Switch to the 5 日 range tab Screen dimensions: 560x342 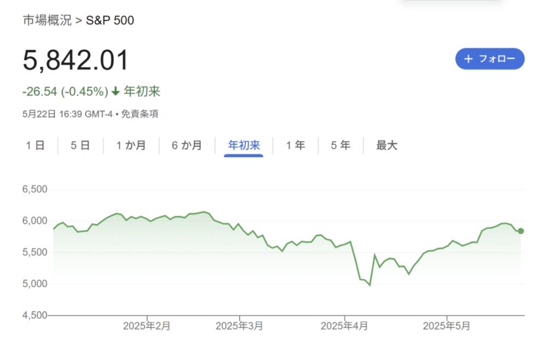80,145
